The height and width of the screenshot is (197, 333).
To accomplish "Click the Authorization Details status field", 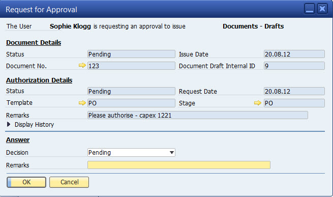I will 131,91.
